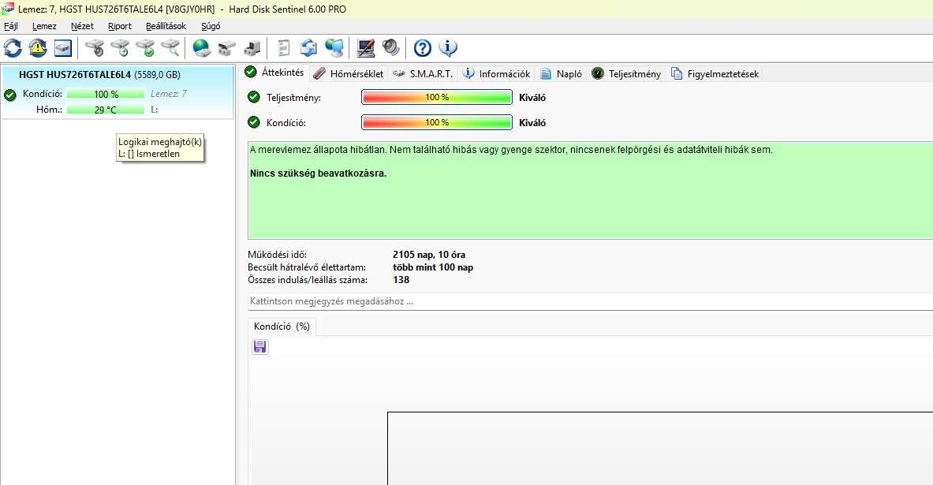The height and width of the screenshot is (485, 933).
Task: Click green check icon beside Teljesítmény
Action: pyautogui.click(x=254, y=97)
